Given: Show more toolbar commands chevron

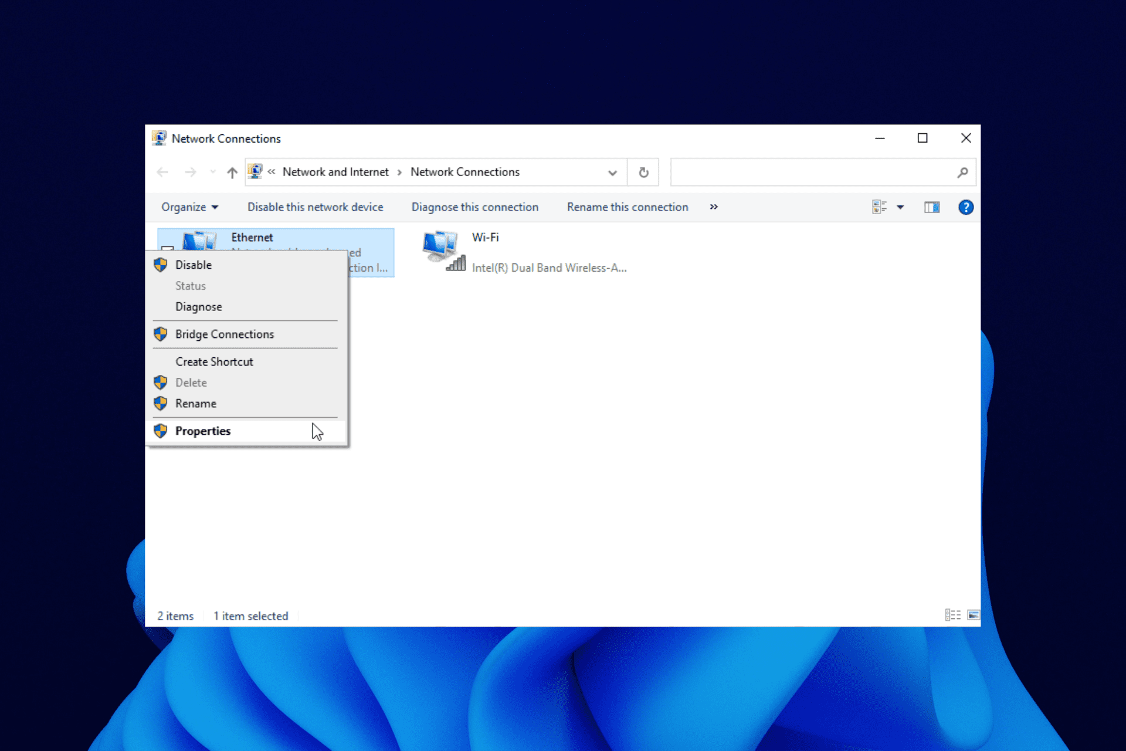Looking at the screenshot, I should (714, 207).
